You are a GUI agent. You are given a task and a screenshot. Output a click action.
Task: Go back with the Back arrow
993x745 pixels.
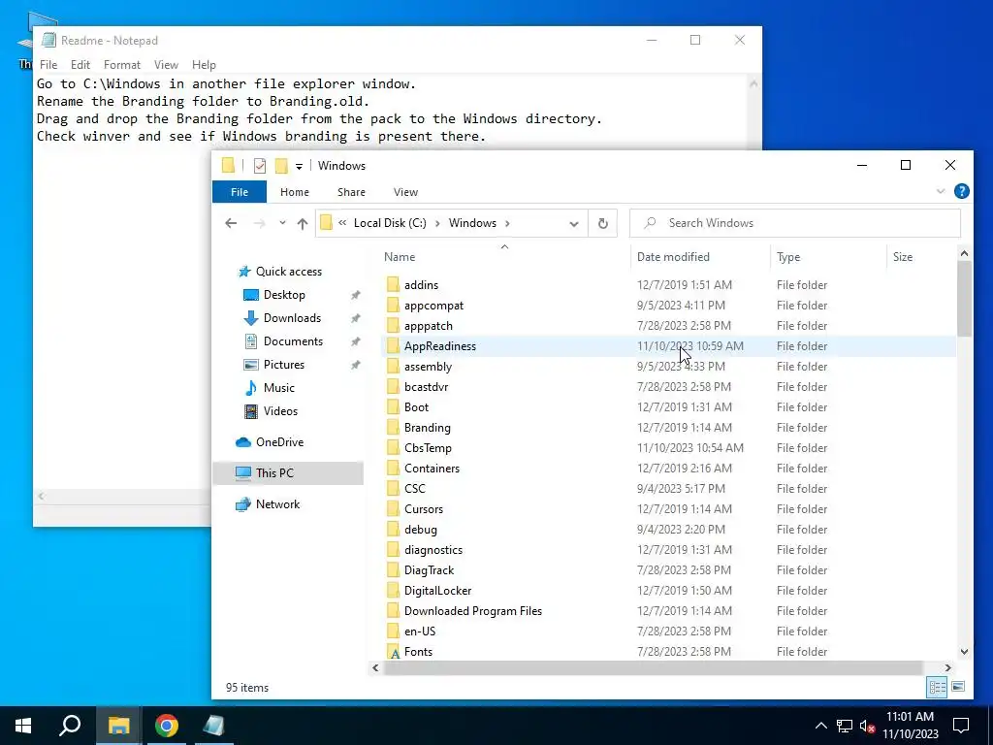click(x=231, y=223)
